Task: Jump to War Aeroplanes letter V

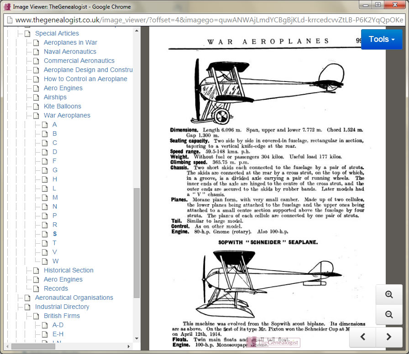Action: [54, 252]
